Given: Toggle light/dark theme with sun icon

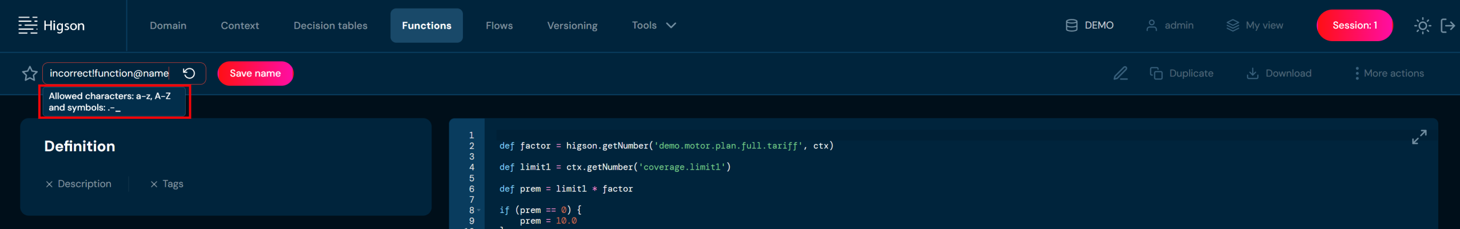Looking at the screenshot, I should click(1422, 26).
